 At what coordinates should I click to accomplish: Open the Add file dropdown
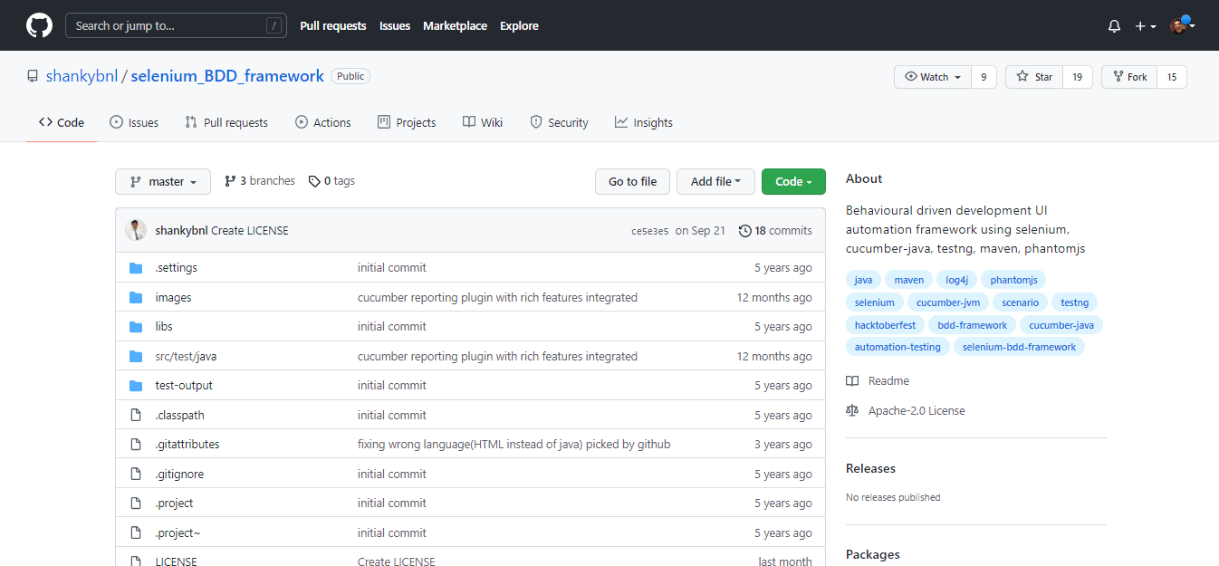point(715,182)
